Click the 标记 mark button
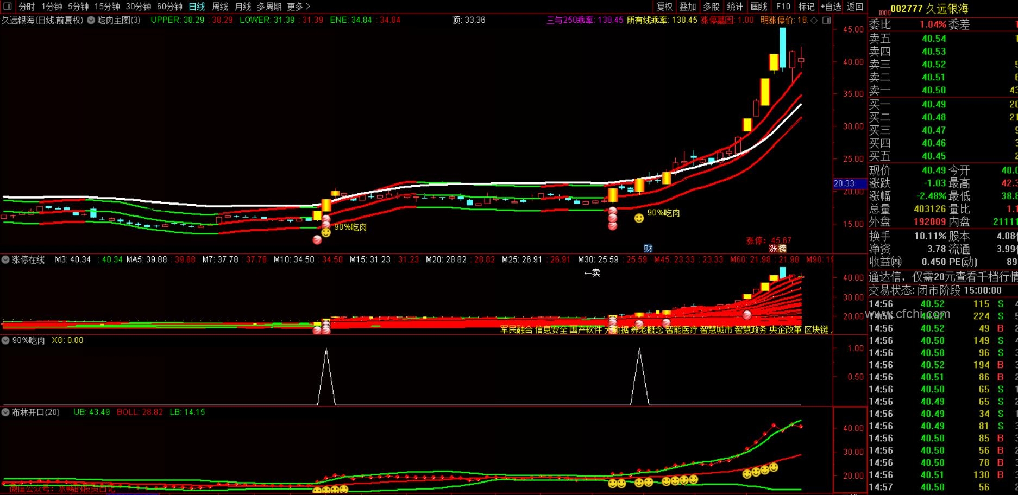Viewport: 1018px width, 495px height. (807, 7)
